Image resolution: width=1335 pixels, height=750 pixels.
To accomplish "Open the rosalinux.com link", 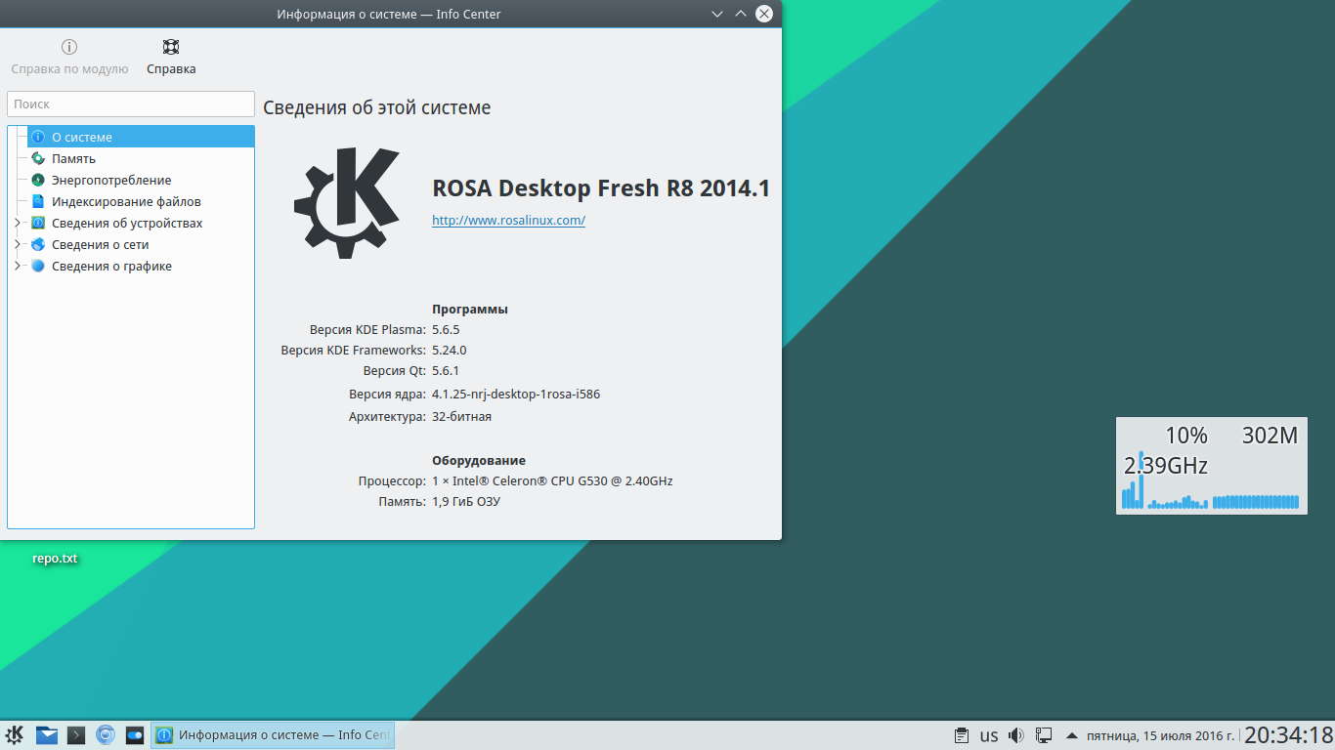I will point(508,221).
